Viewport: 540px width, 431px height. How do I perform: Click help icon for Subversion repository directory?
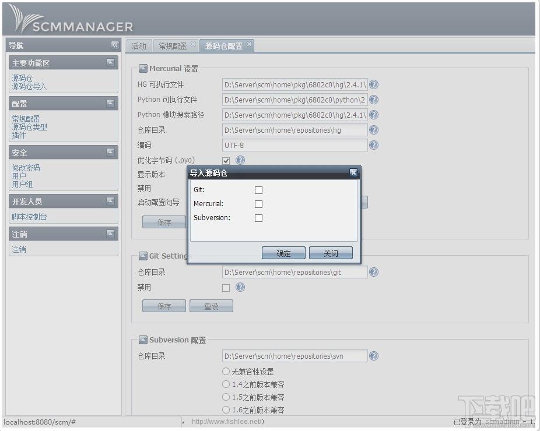click(374, 356)
